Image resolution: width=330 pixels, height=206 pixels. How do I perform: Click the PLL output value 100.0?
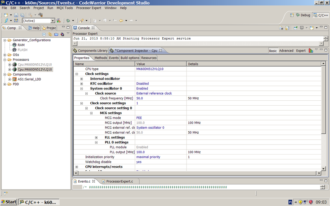(x=141, y=152)
